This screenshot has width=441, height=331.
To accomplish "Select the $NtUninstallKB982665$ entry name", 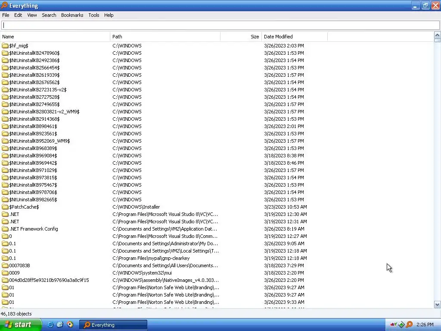I will point(33,200).
